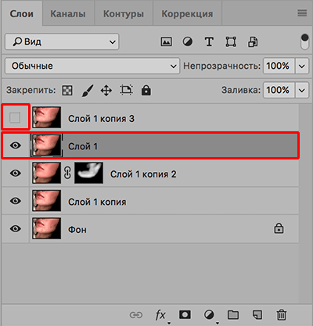The width and height of the screenshot is (313, 326).
Task: Toggle visibility of Слой 1 копия
Action: click(x=16, y=201)
